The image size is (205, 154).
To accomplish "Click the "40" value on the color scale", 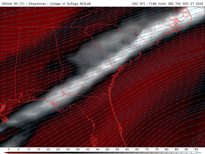I will point(88,149).
